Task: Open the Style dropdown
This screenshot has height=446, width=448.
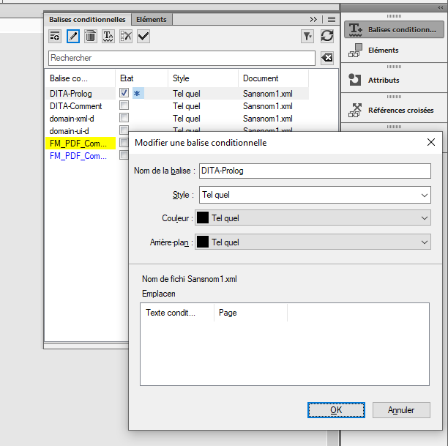Action: 314,196
